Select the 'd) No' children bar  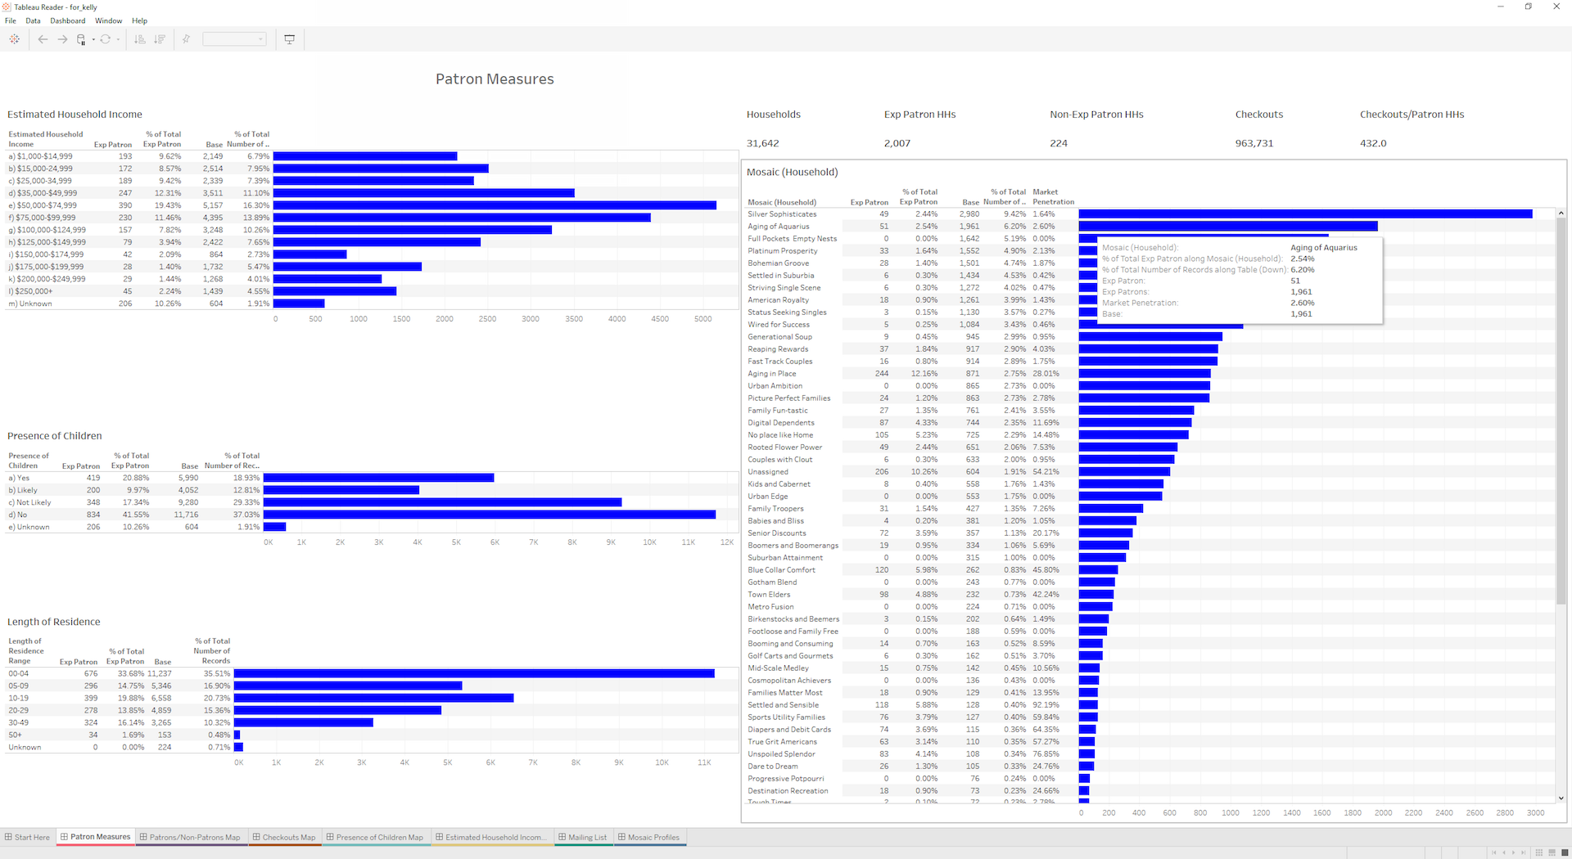pyautogui.click(x=490, y=515)
